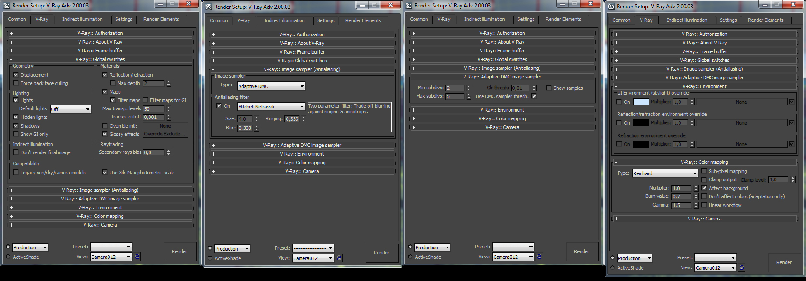Viewport: 806px width, 281px height.
Task: Enable Don't render final image checkbox
Action: pos(16,152)
